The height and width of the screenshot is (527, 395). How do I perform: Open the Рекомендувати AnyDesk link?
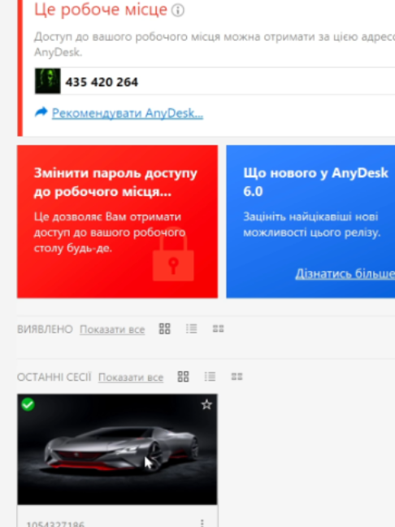pyautogui.click(x=128, y=113)
